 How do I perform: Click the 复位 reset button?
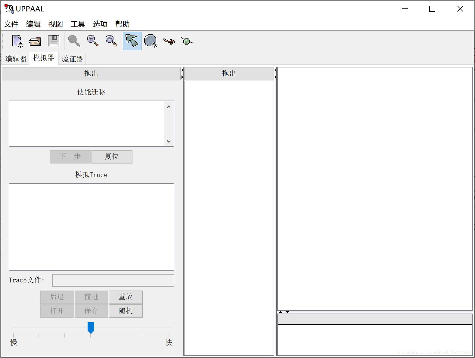click(112, 157)
